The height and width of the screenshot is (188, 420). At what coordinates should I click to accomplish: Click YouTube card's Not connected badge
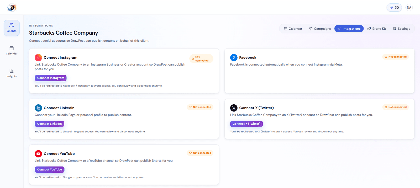(200, 153)
